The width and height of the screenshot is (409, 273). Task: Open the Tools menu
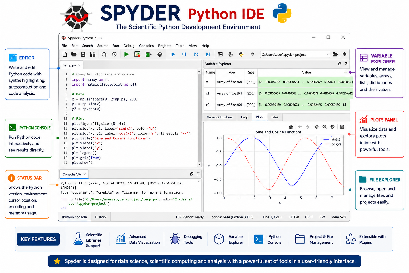coord(180,46)
